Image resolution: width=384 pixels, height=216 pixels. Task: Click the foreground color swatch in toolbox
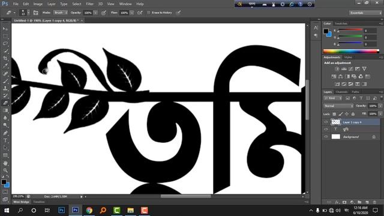coord(4,182)
